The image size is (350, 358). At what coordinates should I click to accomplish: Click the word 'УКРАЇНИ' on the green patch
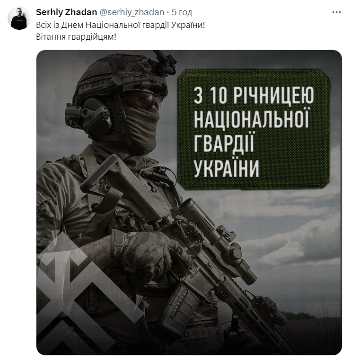(x=227, y=168)
